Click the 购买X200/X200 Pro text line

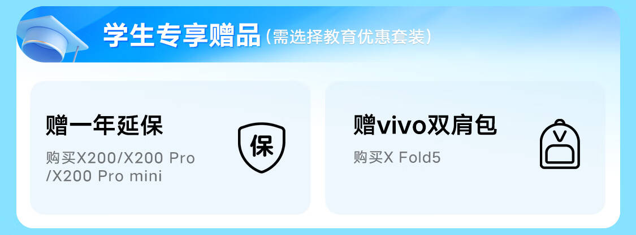pos(120,158)
